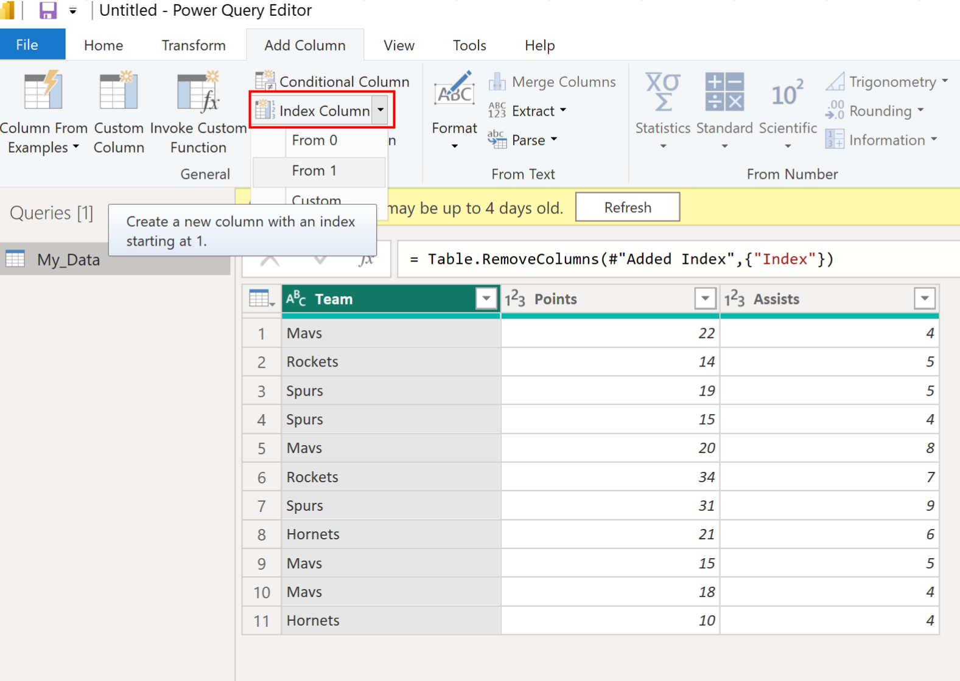
Task: Click into the formula bar
Action: (678, 259)
